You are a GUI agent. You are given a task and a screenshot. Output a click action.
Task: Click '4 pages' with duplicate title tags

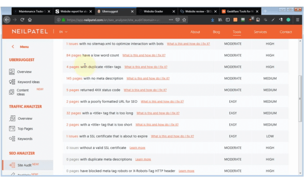73,67
